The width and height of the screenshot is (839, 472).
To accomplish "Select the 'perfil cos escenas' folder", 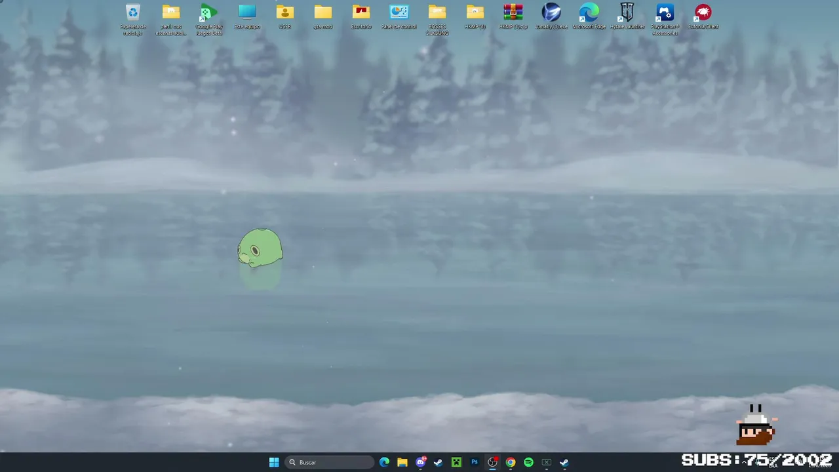I will (x=170, y=19).
